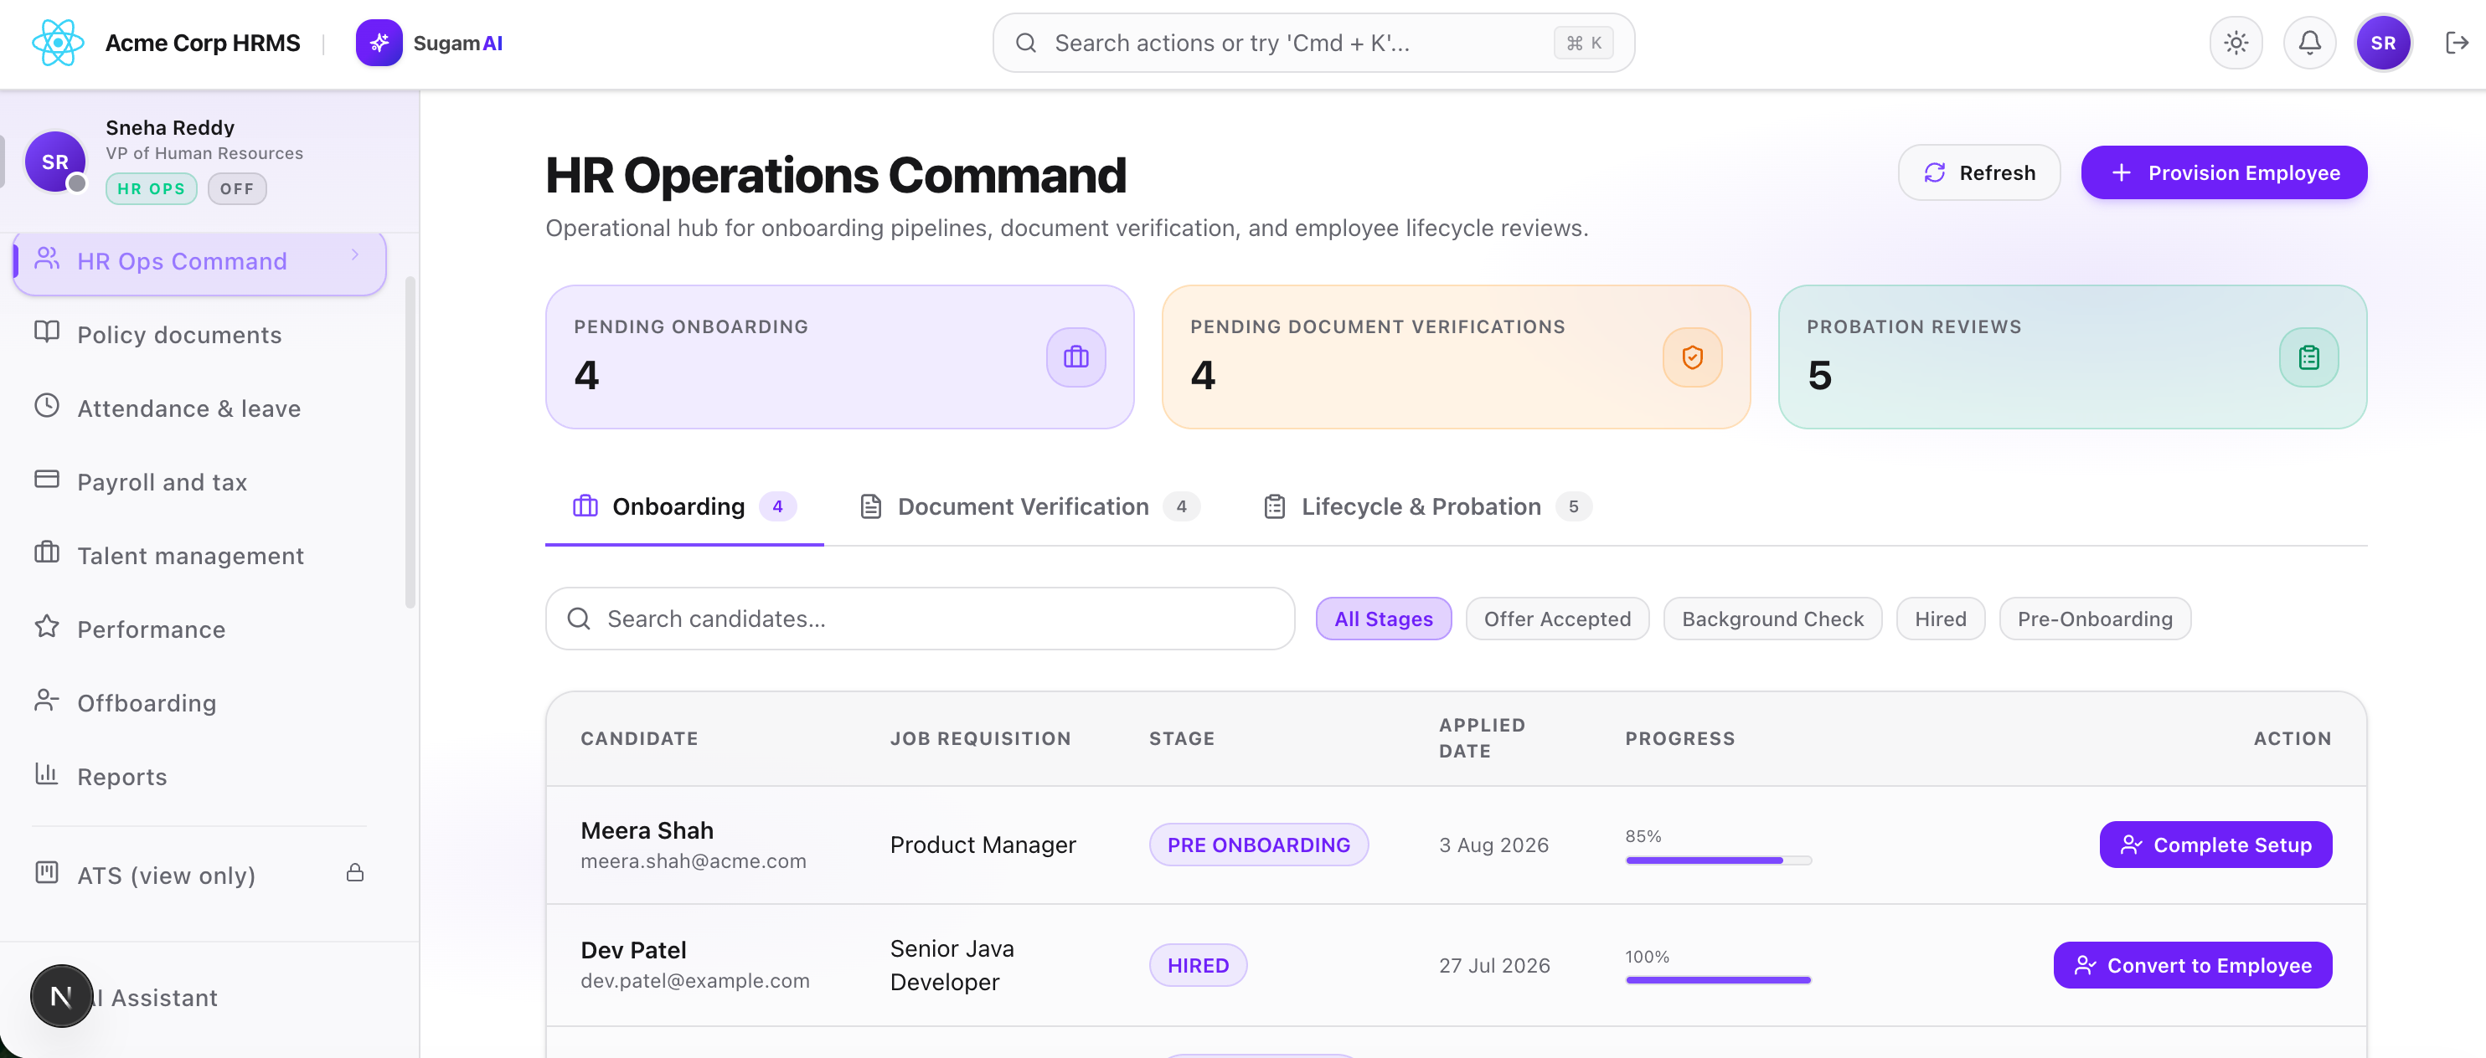The width and height of the screenshot is (2486, 1058).
Task: Click the lock icon beside ATS (view only)
Action: pyautogui.click(x=355, y=873)
